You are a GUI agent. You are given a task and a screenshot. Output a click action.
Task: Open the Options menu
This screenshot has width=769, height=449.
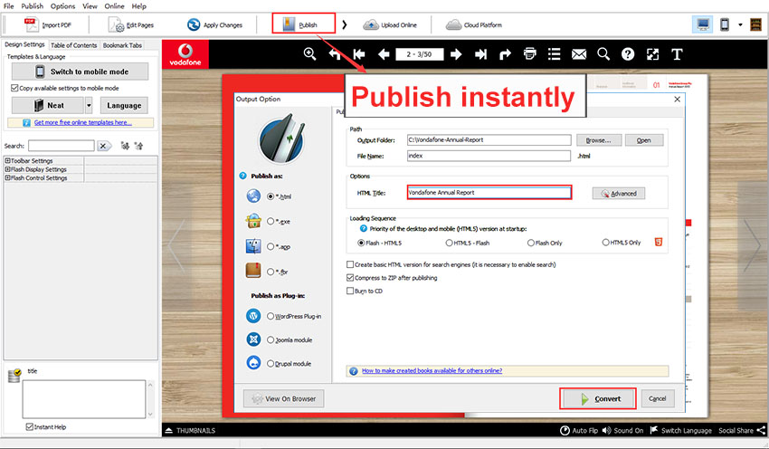coord(62,6)
